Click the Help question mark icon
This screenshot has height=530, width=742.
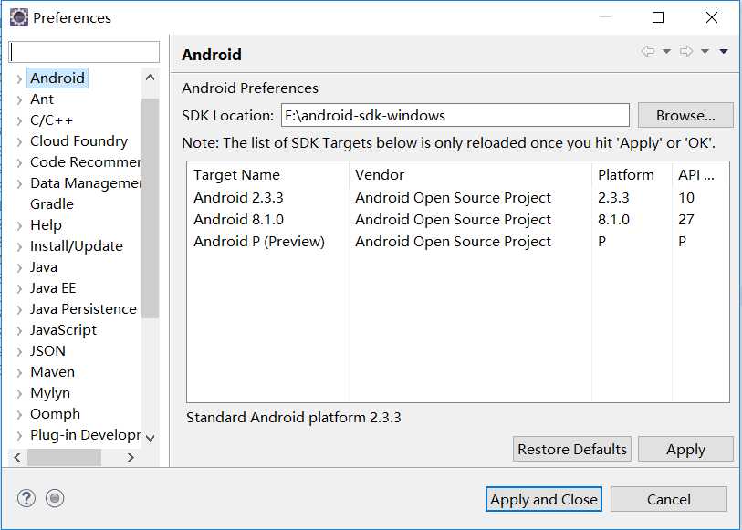(x=26, y=498)
